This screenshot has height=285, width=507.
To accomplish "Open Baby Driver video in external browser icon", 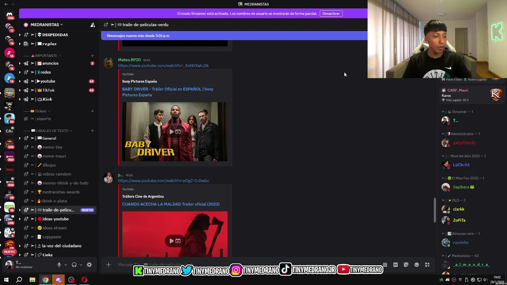I will click(178, 132).
